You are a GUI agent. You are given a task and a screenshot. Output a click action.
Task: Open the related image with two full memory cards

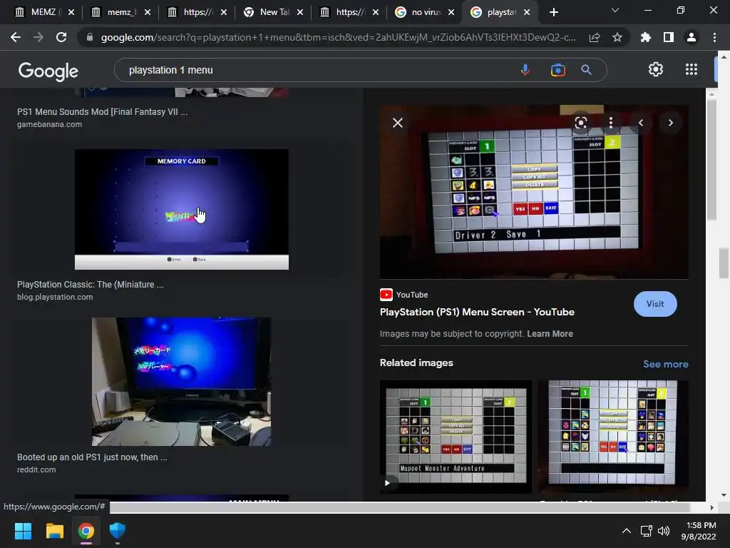[x=612, y=436]
